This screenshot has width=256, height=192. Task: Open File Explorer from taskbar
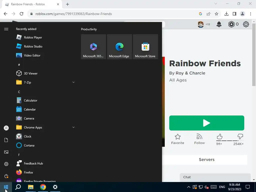point(30,187)
